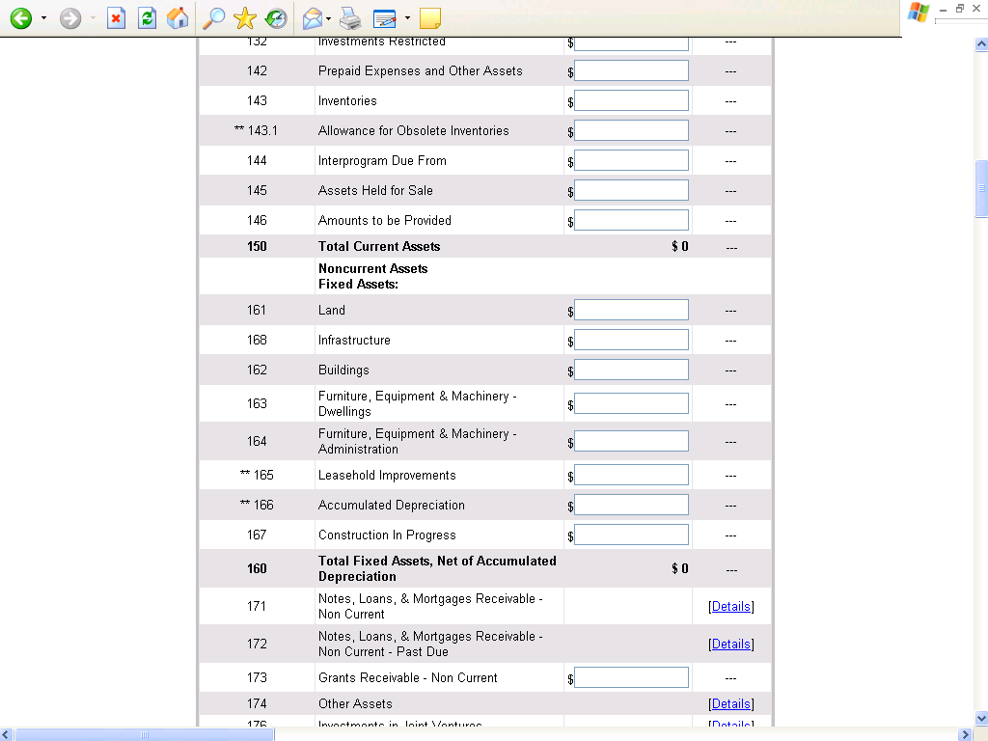Open Details link for line 172

[730, 645]
